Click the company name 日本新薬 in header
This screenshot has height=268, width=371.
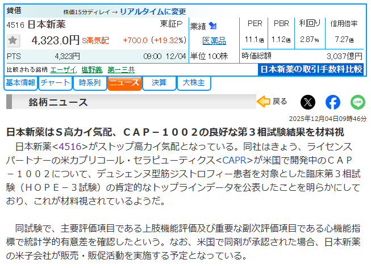47,24
